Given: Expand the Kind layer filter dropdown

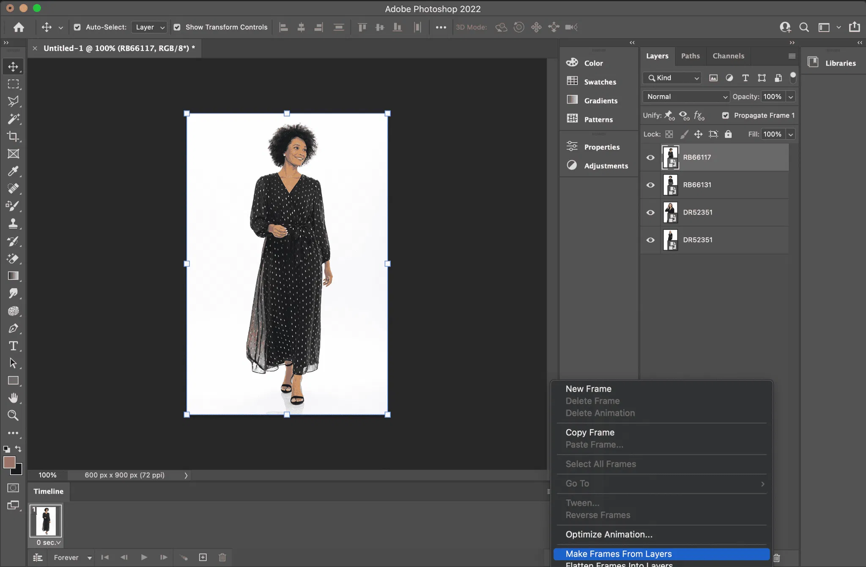Looking at the screenshot, I should tap(672, 78).
